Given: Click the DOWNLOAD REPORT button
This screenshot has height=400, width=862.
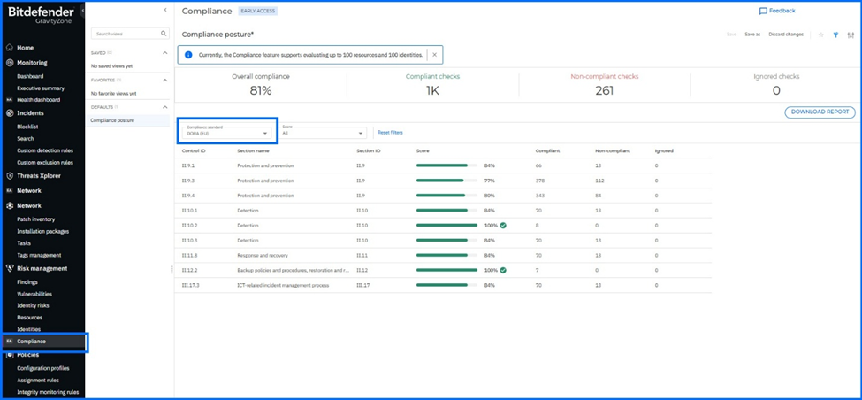Looking at the screenshot, I should [820, 112].
